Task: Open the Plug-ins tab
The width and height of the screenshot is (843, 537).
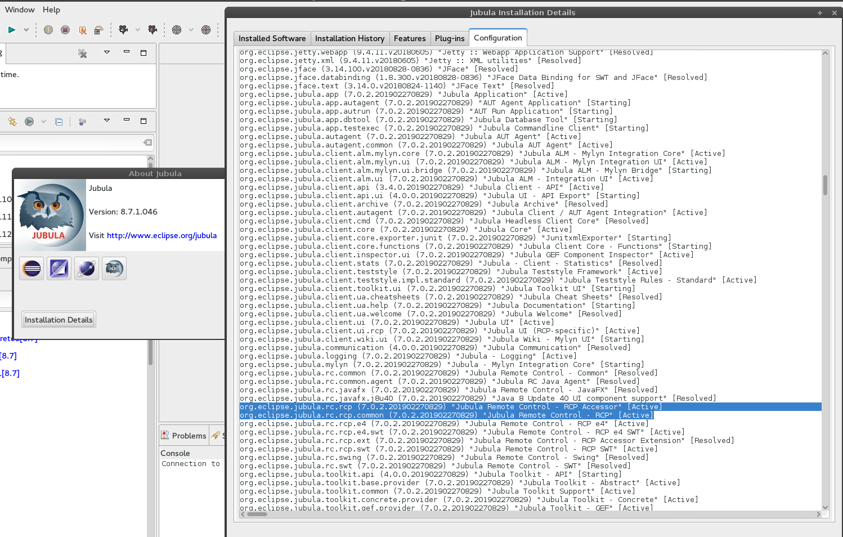Action: (450, 38)
